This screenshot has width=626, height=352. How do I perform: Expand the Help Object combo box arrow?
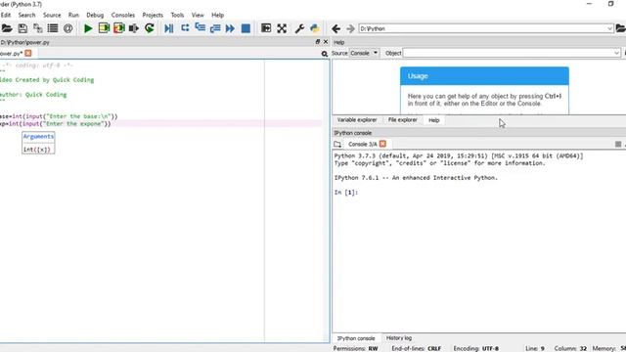click(616, 53)
